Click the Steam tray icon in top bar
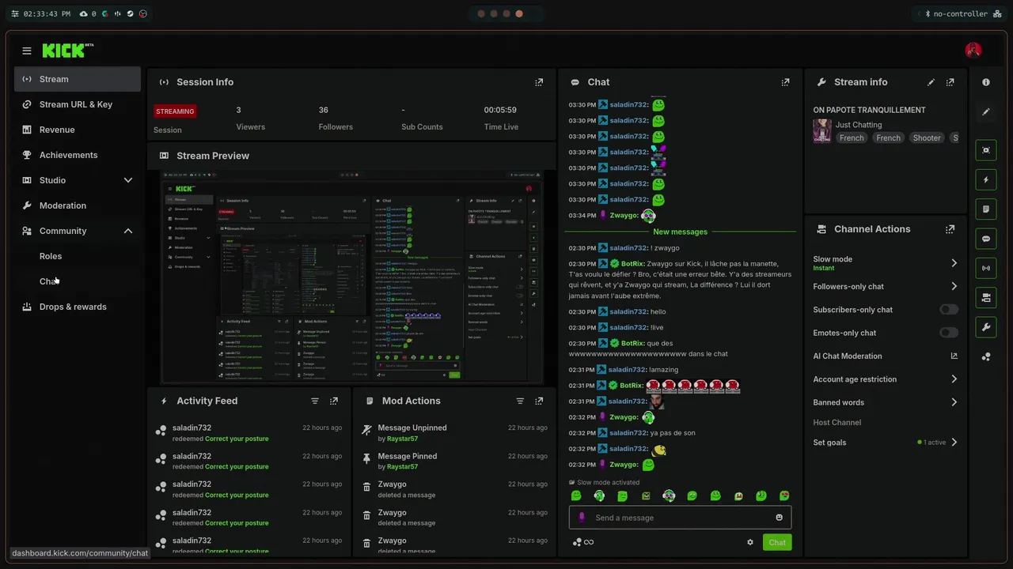This screenshot has width=1013, height=569. pyautogui.click(x=131, y=13)
